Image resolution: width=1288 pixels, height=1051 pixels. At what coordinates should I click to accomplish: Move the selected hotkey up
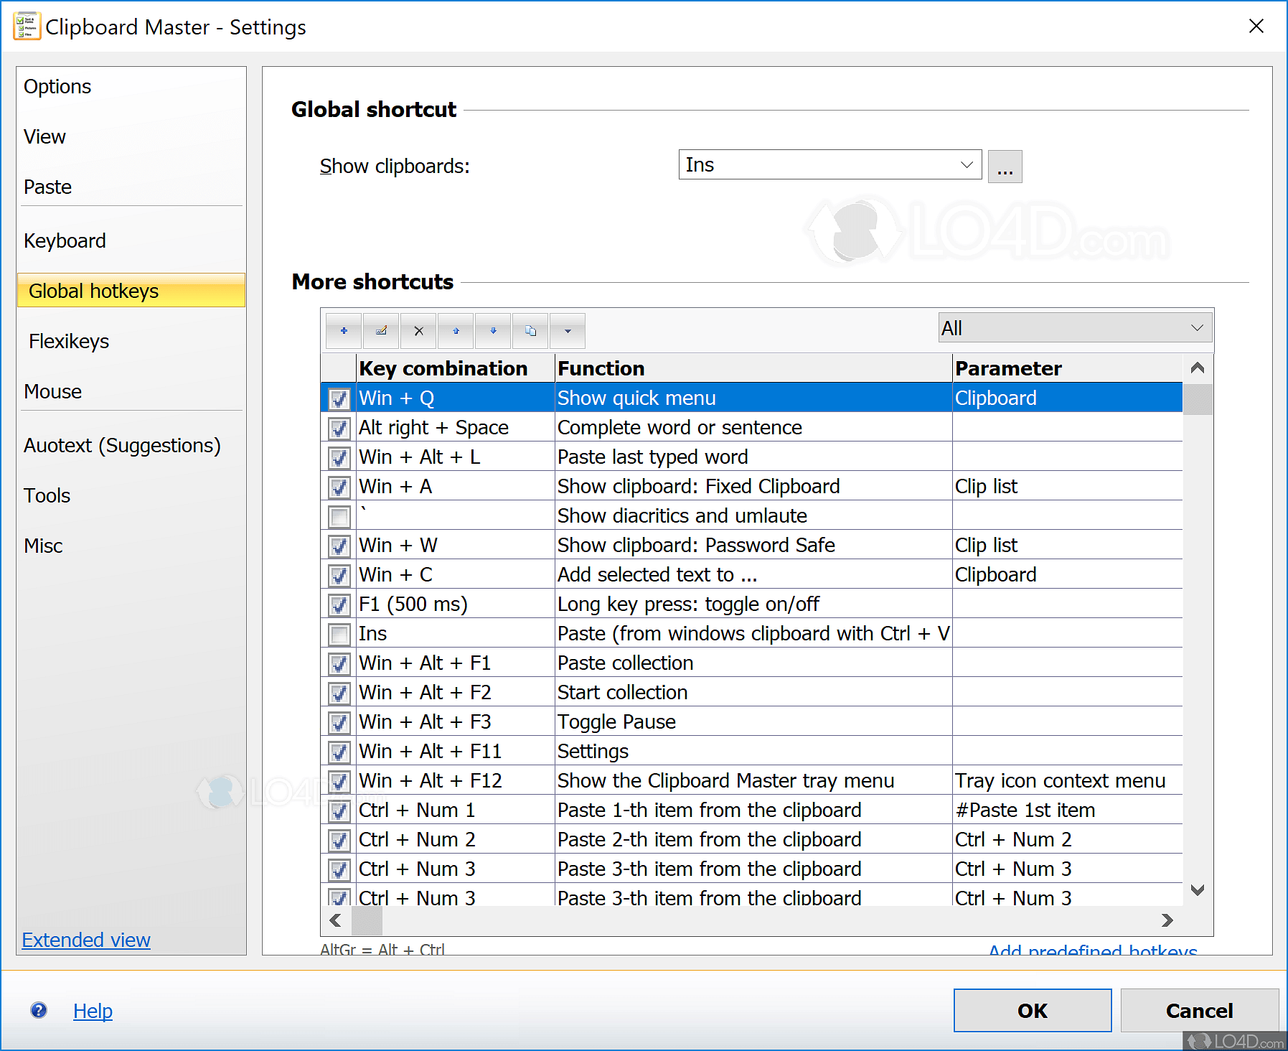click(455, 330)
